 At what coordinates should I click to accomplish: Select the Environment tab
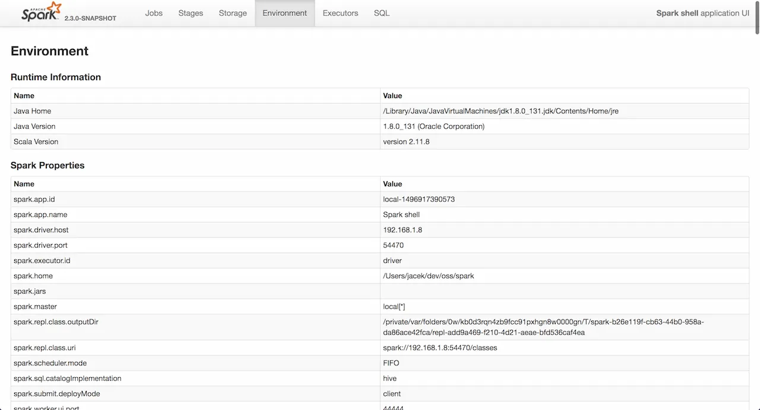(x=285, y=13)
